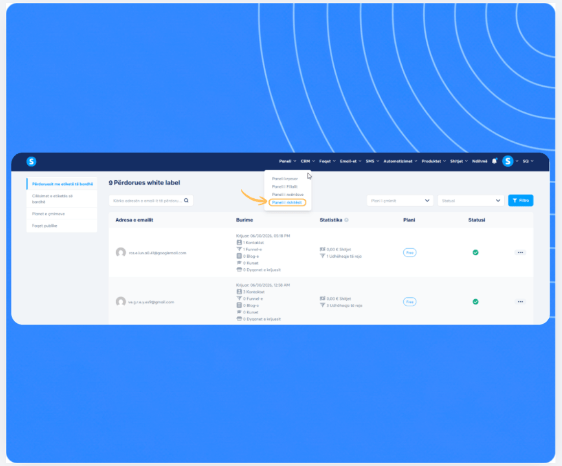Click the funnel icon by '3 Udhëheqje të reja'
Screen dimensions: 562x466
[x=323, y=306]
